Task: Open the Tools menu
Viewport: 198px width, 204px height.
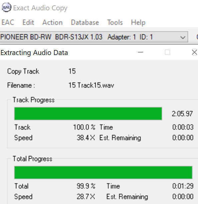Action: [x=115, y=22]
